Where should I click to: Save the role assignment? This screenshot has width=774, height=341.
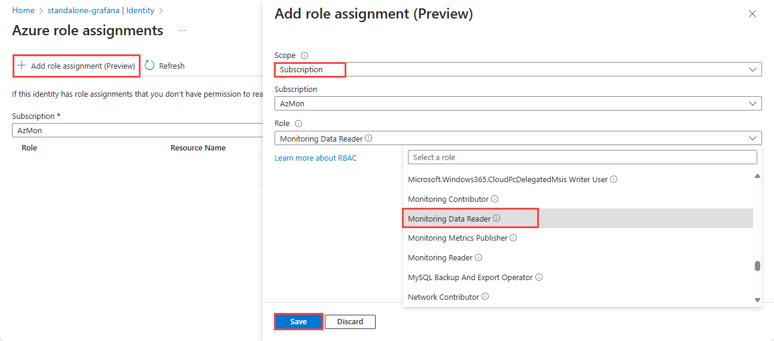pos(298,322)
